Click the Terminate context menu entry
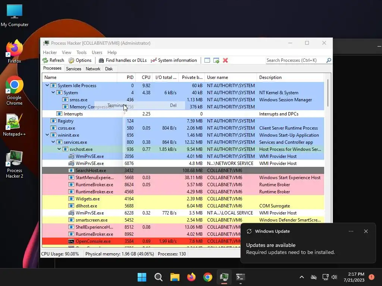Image resolution: width=382 pixels, height=286 pixels. (140, 105)
